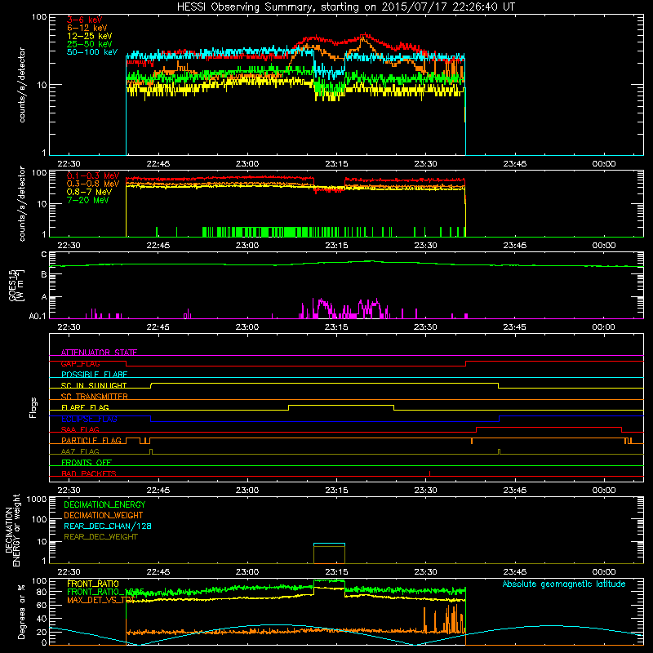Click the 0.3-0.8 MeV legend label
The image size is (653, 653).
[x=93, y=184]
